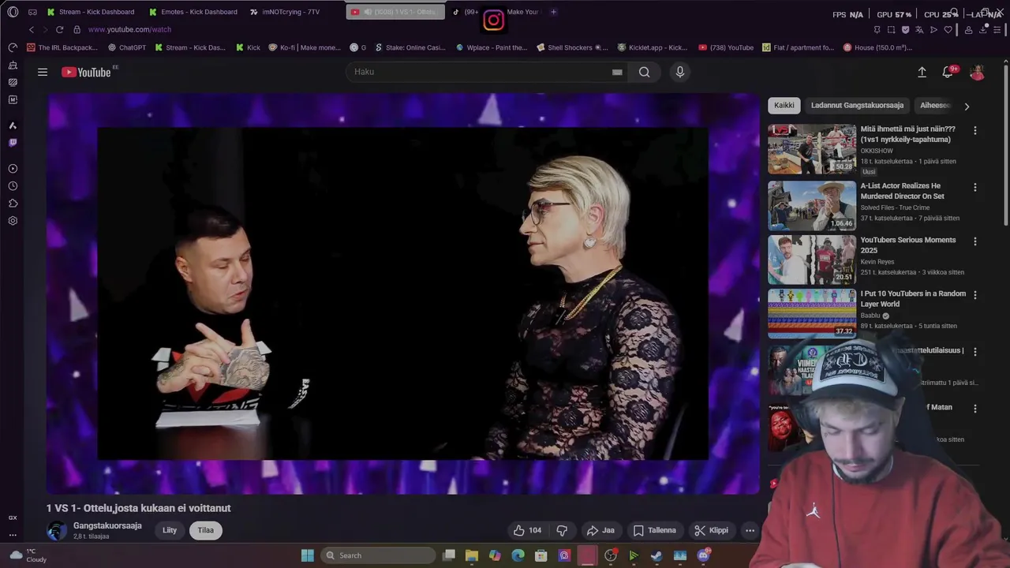Open Microsoft Edge from taskbar

[518, 555]
